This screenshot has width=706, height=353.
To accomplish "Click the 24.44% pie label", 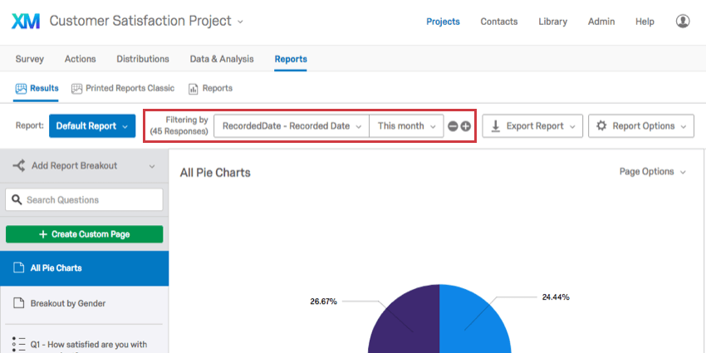I will 556,297.
